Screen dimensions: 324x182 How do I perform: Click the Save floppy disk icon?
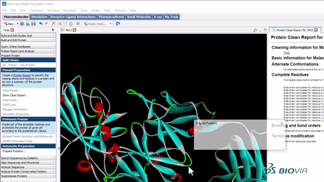pyautogui.click(x=33, y=24)
